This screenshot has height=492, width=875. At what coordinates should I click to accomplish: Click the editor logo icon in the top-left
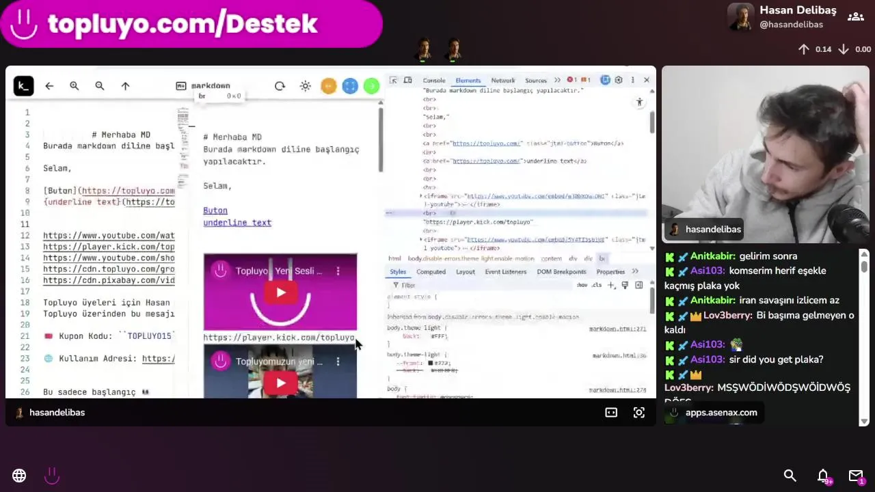point(23,85)
